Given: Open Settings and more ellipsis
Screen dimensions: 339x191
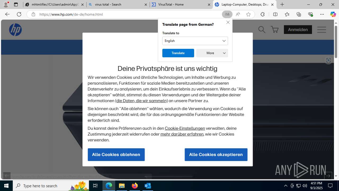Looking at the screenshot, I should coord(322,14).
